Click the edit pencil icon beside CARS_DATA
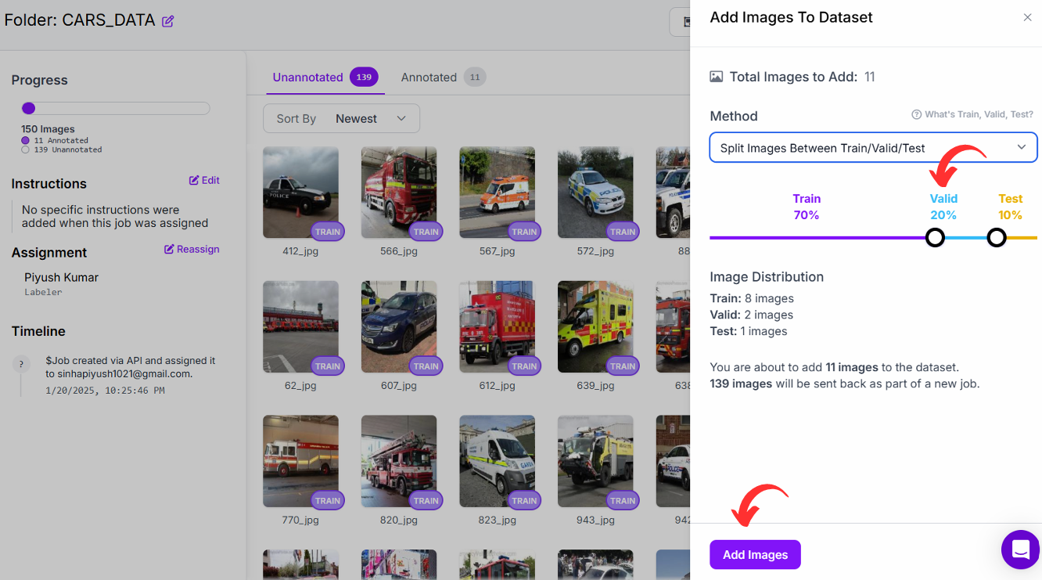1042x580 pixels. click(x=167, y=21)
